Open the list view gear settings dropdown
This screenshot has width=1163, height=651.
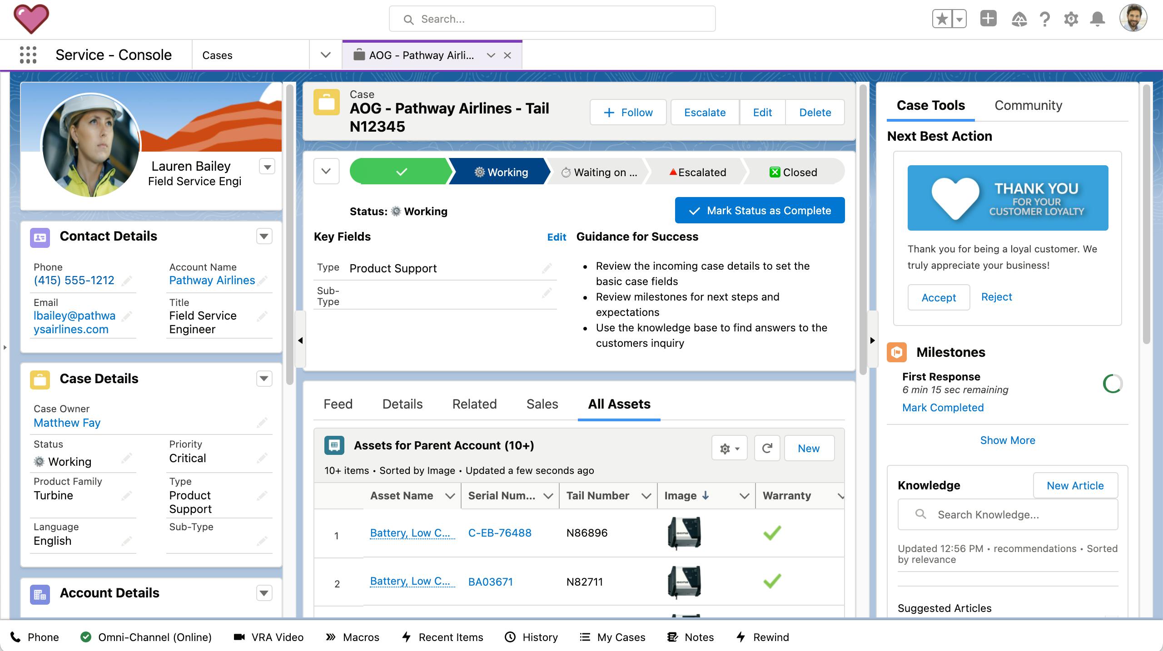(x=729, y=449)
